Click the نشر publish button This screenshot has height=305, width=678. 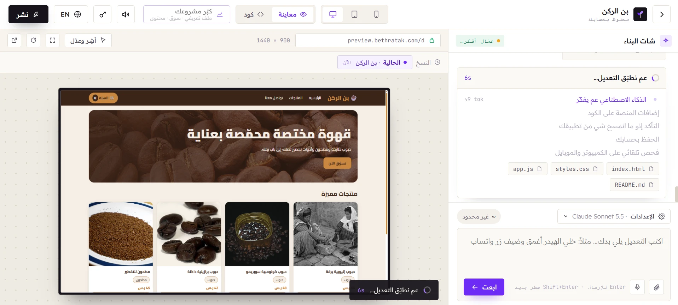coord(28,14)
